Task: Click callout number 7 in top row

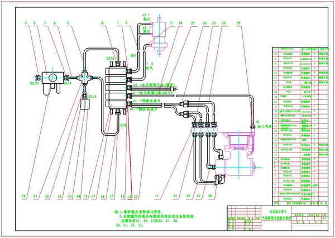Action: pyautogui.click(x=118, y=23)
